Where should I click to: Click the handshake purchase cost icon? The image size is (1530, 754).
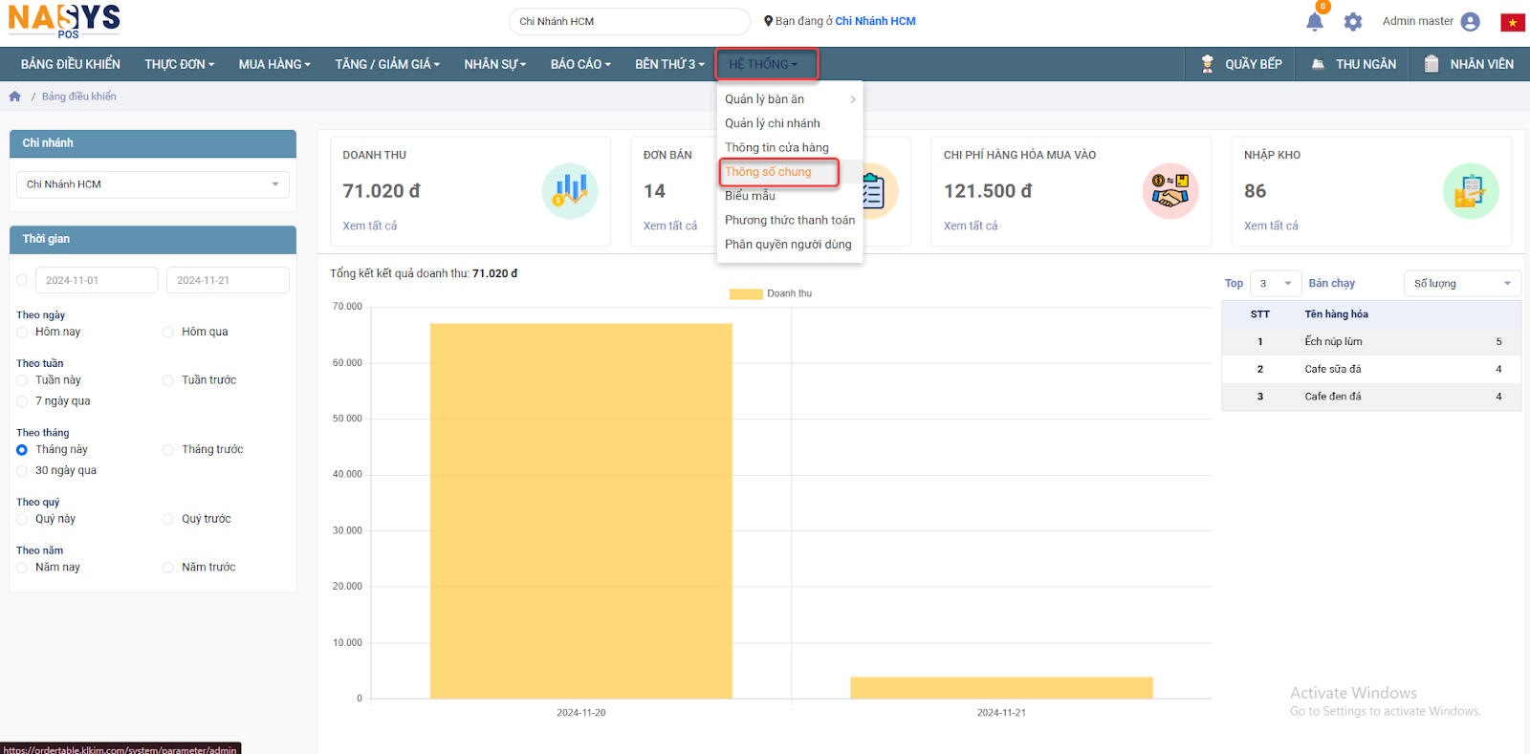click(x=1170, y=191)
